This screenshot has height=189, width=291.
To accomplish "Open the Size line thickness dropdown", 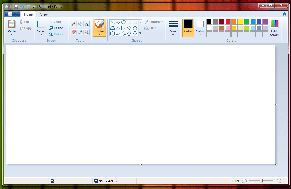I will click(173, 28).
